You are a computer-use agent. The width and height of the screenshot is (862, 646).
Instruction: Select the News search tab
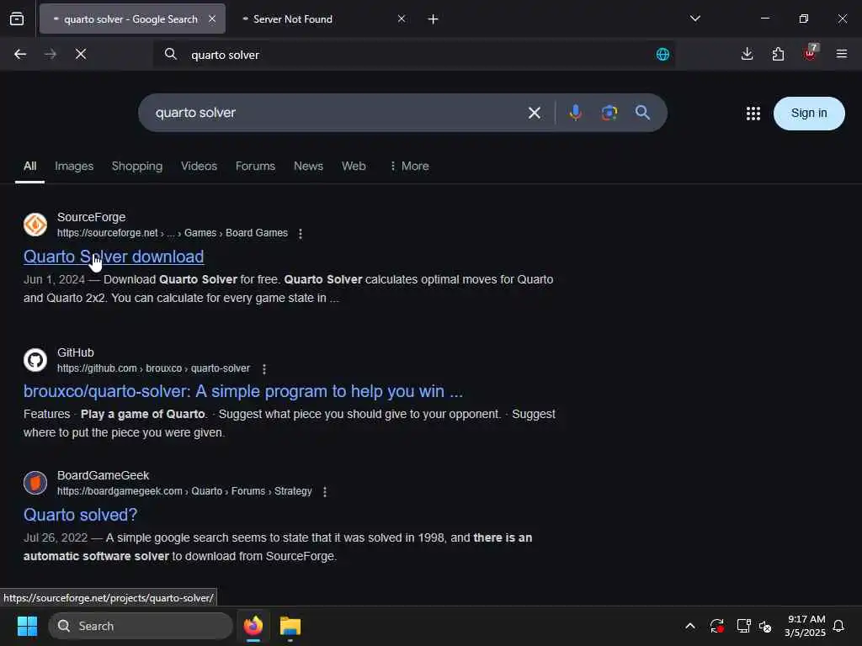(x=308, y=166)
